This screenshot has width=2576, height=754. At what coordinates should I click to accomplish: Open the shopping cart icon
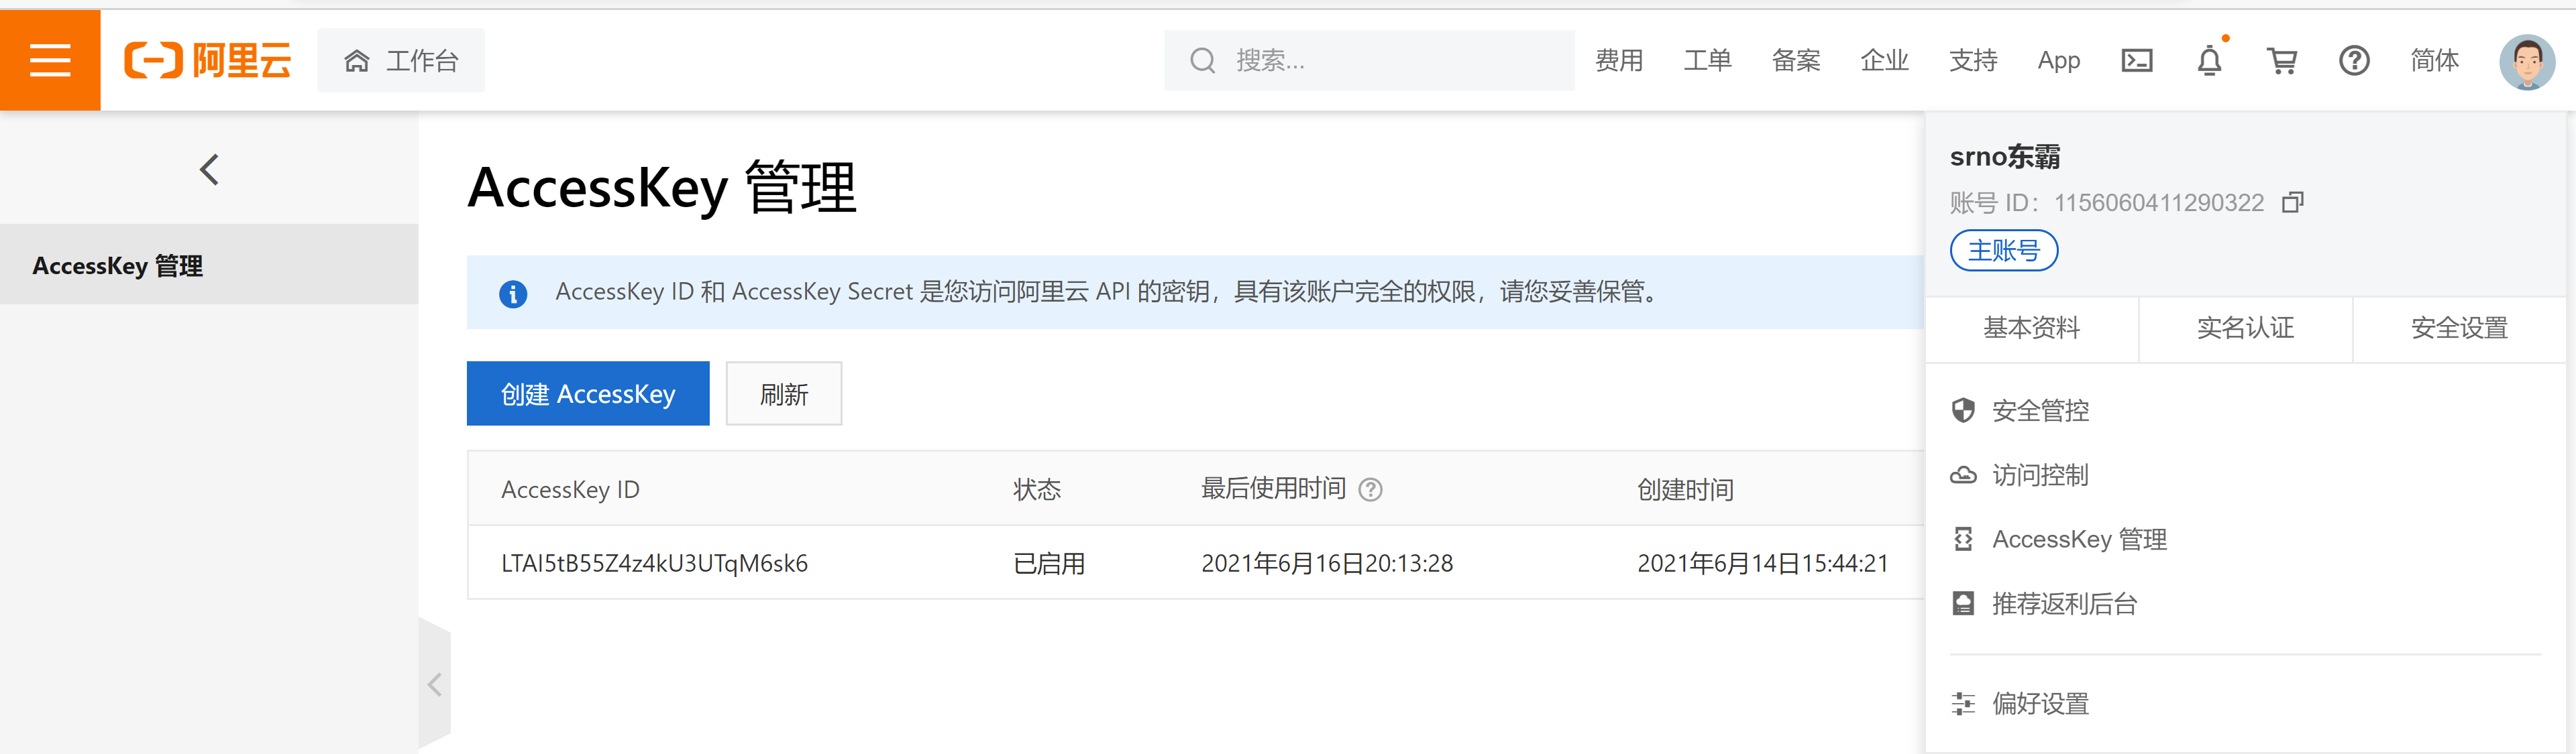2281,61
